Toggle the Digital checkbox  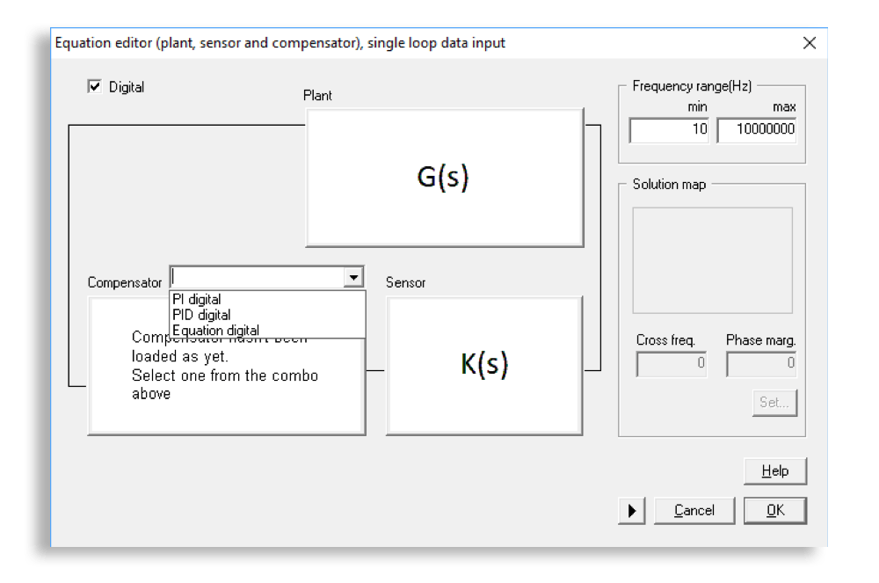tap(95, 87)
